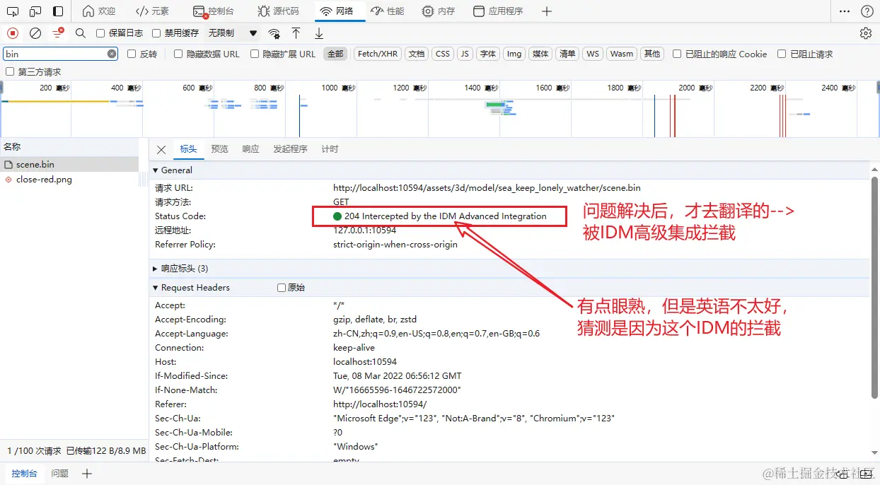Filter by JS requests
This screenshot has height=485, width=880.
[465, 54]
